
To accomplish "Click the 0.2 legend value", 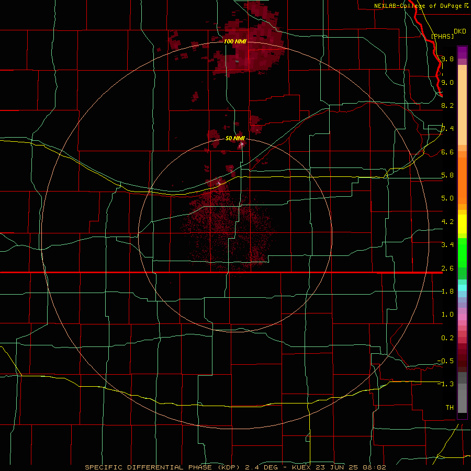I will pyautogui.click(x=447, y=338).
